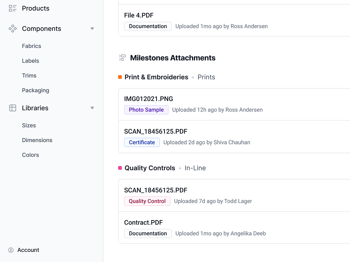Click the Libraries grid icon
Screen dimensions: 350x262
pos(12,108)
